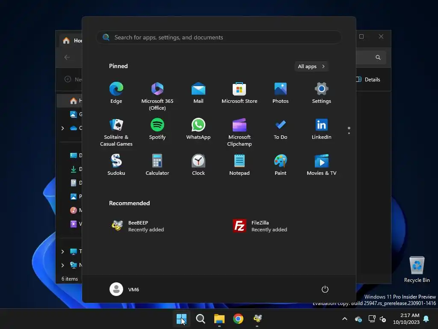438x329 pixels.
Task: Expand Network node in Explorer sidebar
Action: (62, 265)
